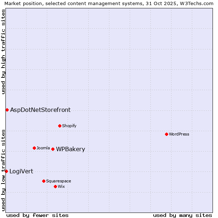Image resolution: width=218 pixels, height=218 pixels.
Task: Click the 'used by fewer sites' axis label
Action: coord(37,215)
